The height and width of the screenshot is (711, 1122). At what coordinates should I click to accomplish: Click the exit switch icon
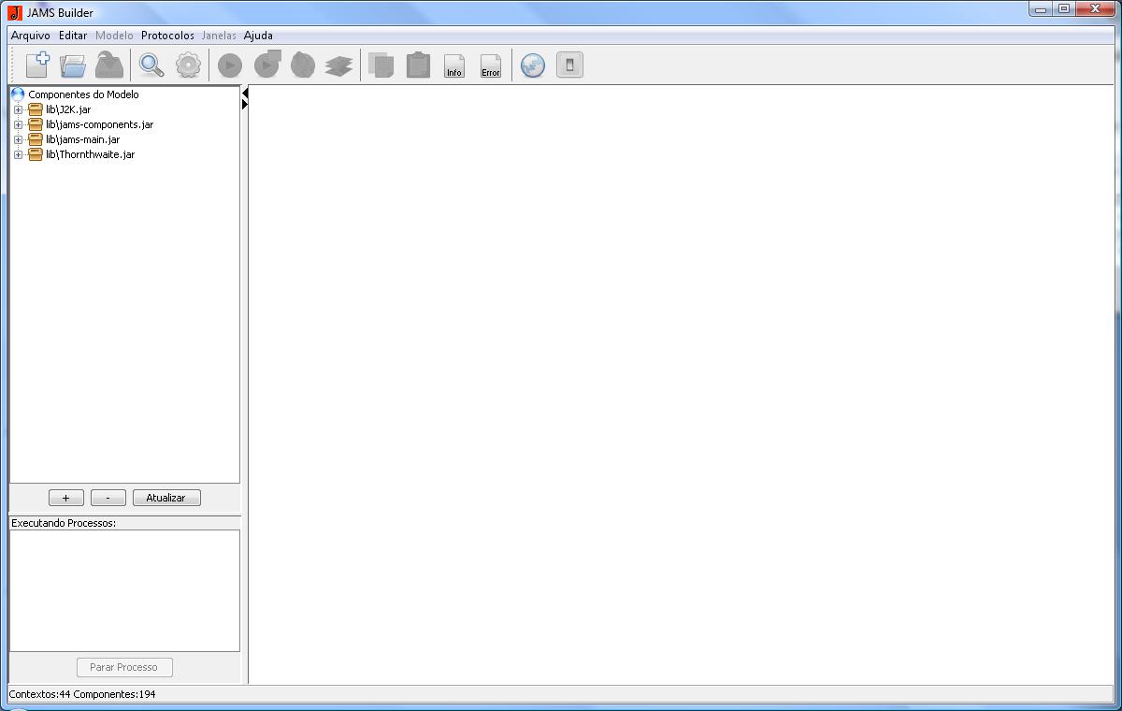click(569, 65)
